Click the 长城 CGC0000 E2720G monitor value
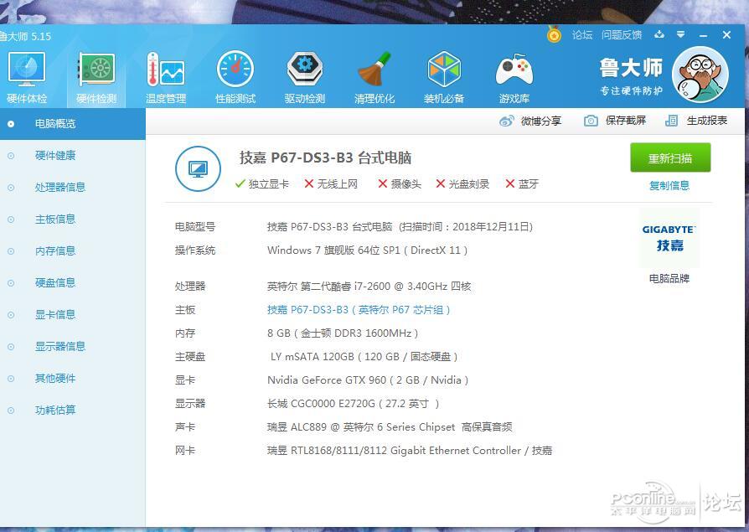The width and height of the screenshot is (749, 532). click(x=353, y=404)
